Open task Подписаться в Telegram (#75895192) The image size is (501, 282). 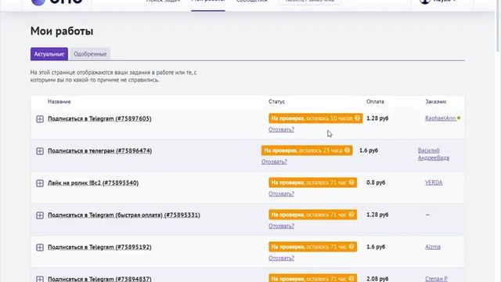click(x=99, y=248)
